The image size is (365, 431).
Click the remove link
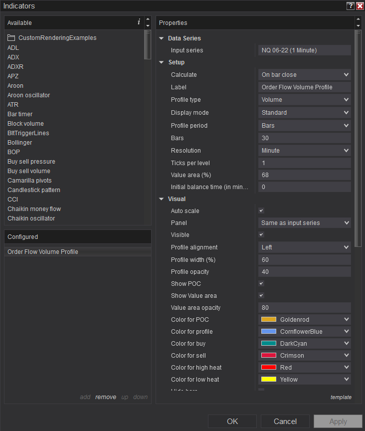(x=106, y=397)
